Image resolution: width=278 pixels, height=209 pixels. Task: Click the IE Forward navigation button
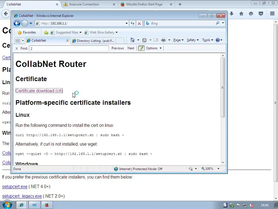(x=25, y=23)
